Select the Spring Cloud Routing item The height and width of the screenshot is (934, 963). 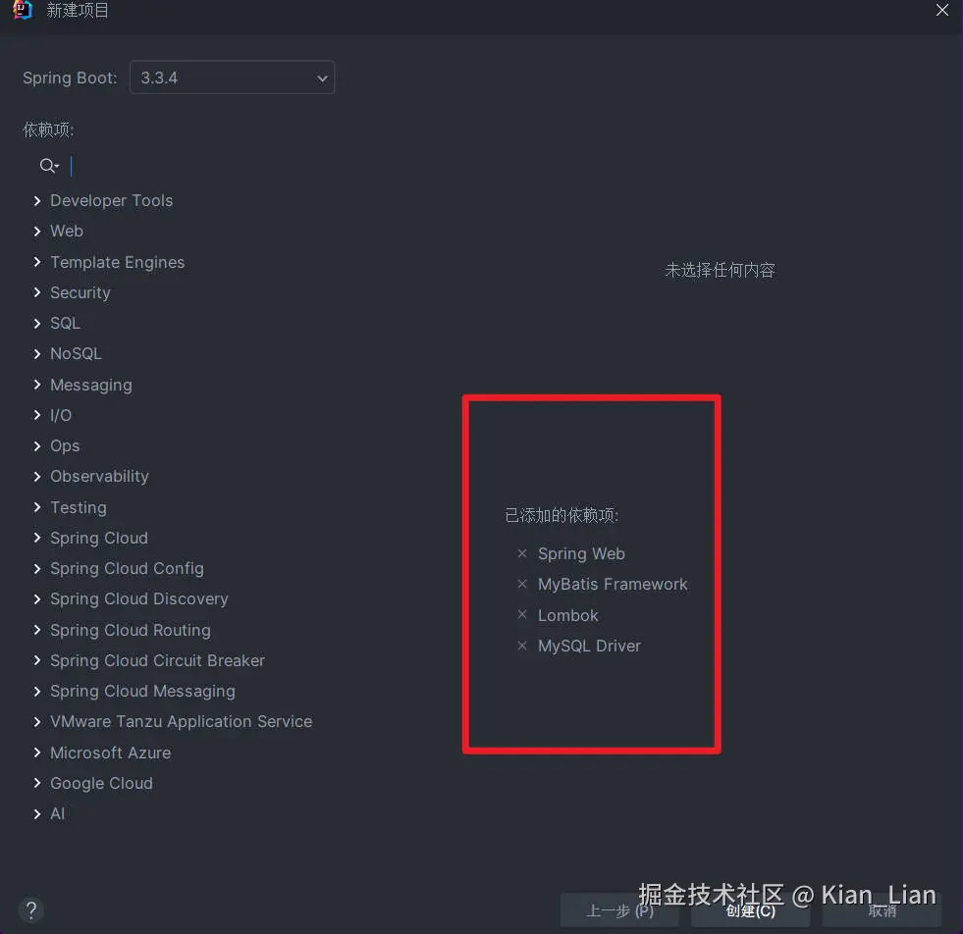(131, 630)
